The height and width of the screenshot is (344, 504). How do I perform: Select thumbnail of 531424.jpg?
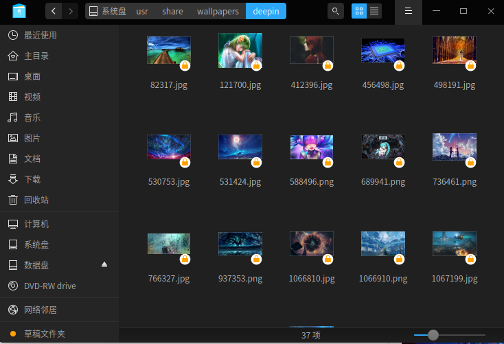240,147
